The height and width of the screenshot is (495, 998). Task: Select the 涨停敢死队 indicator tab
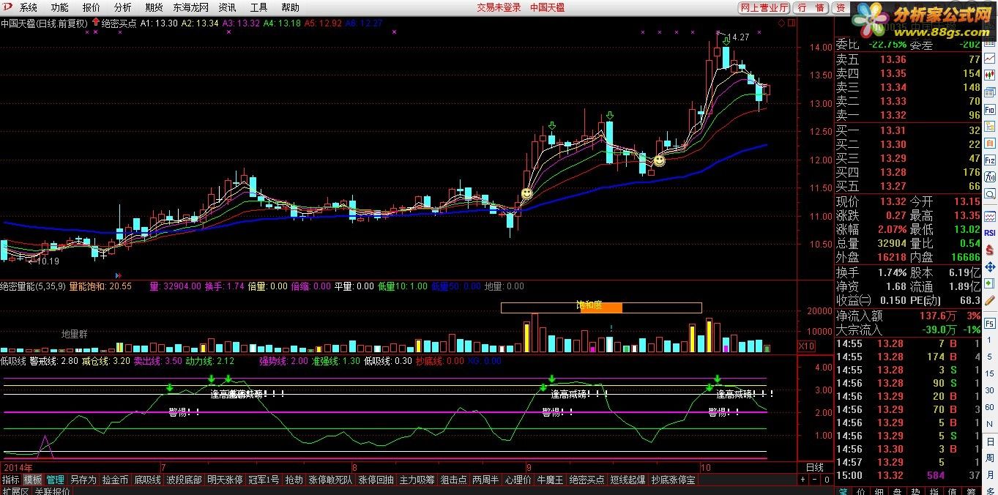pyautogui.click(x=331, y=480)
